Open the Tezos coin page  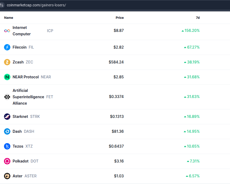click(18, 146)
